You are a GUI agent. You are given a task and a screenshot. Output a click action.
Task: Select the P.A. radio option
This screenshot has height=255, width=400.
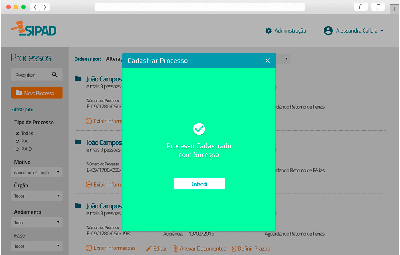pyautogui.click(x=17, y=141)
